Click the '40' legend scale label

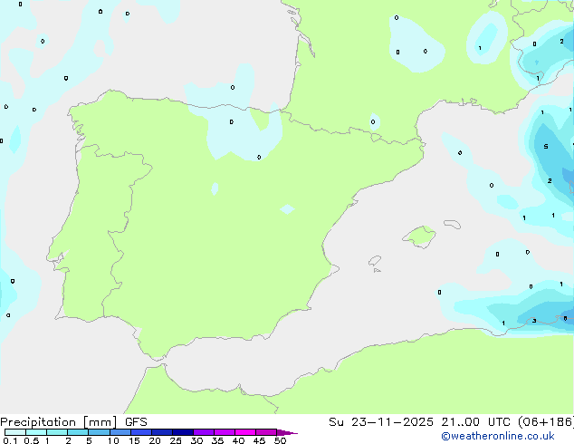[238, 440]
